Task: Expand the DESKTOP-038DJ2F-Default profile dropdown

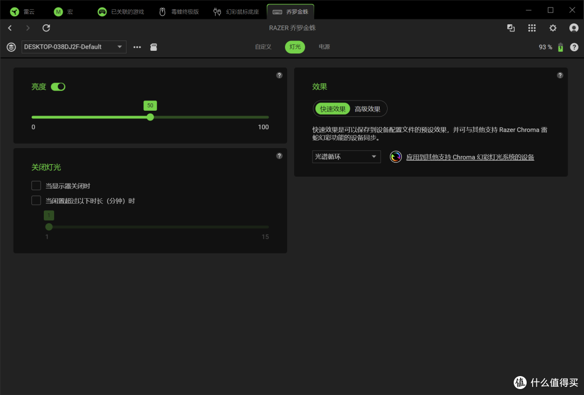Action: pos(74,47)
